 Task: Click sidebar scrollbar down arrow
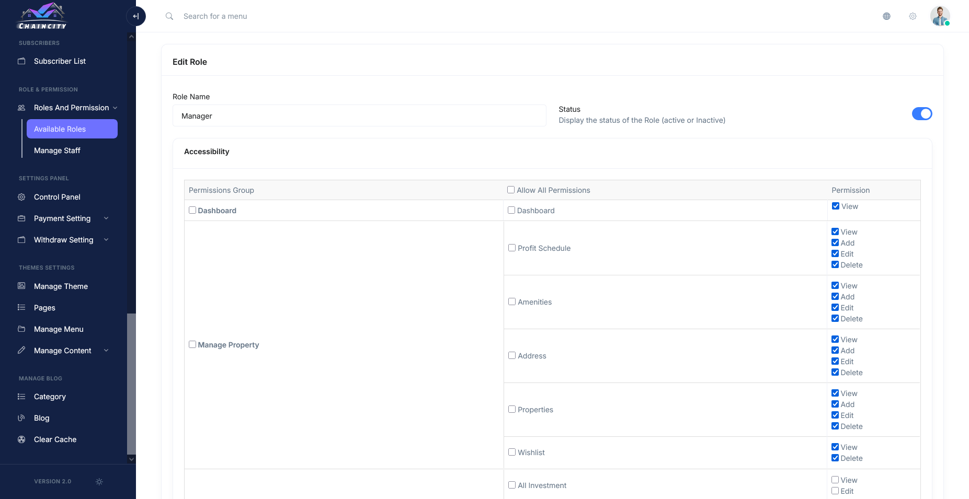tap(131, 459)
